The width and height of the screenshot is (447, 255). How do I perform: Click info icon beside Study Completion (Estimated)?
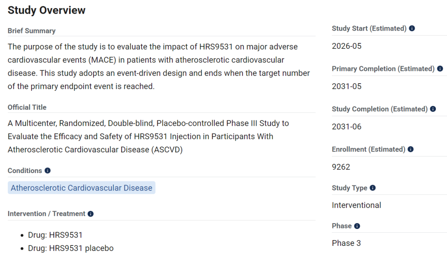433,109
